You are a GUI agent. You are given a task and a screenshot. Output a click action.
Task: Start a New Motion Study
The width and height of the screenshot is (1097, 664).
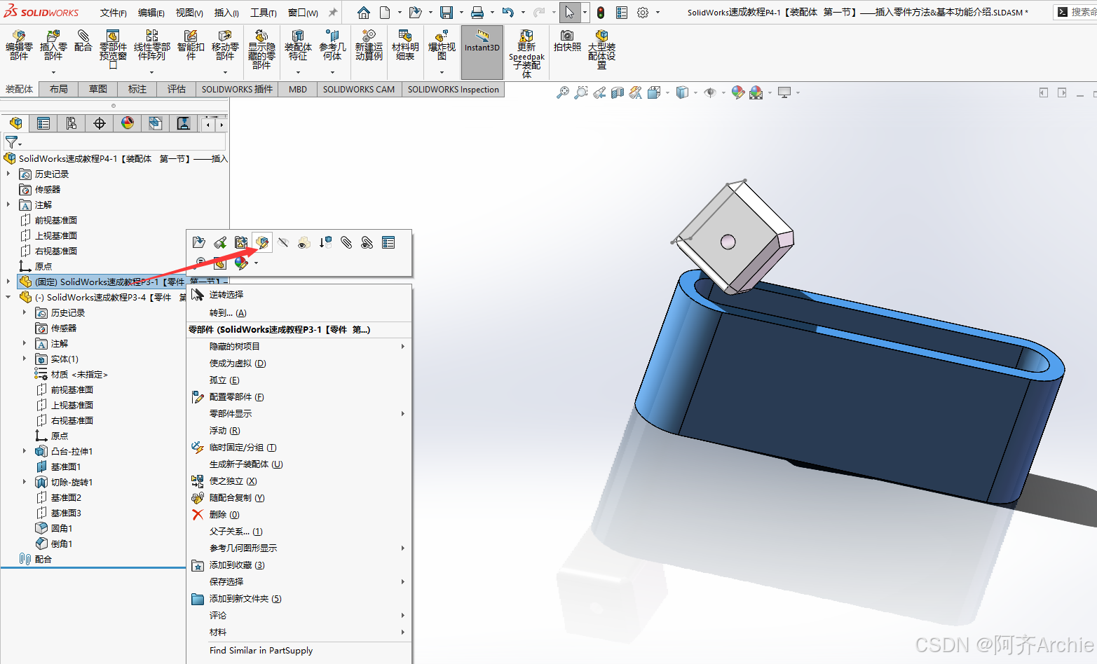(x=369, y=45)
